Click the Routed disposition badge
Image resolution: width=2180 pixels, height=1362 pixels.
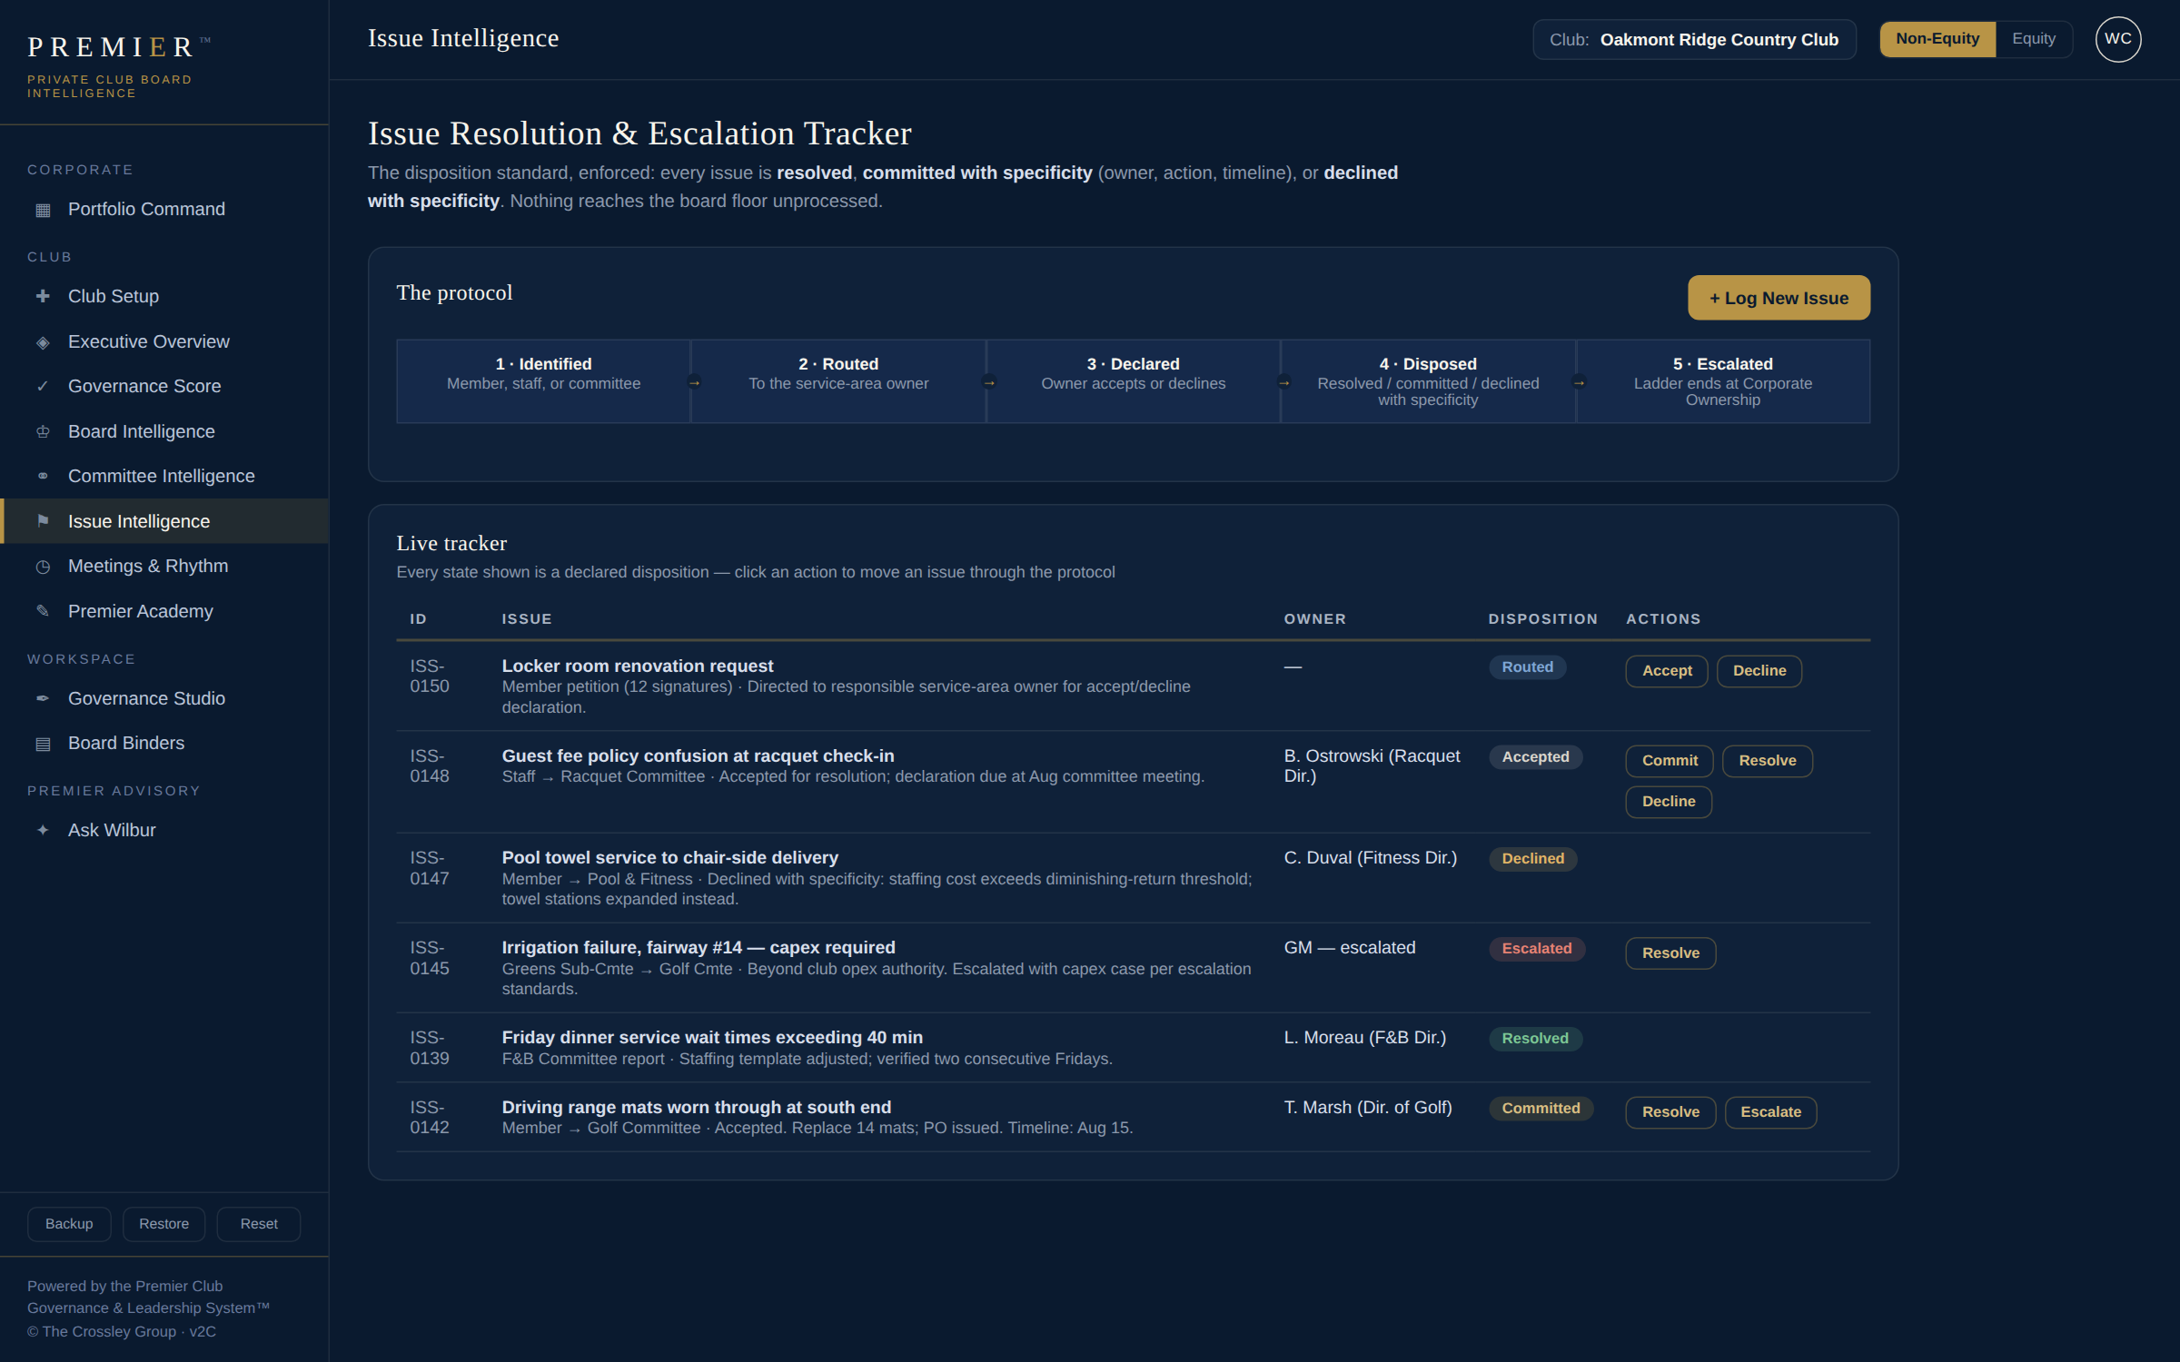coord(1527,667)
